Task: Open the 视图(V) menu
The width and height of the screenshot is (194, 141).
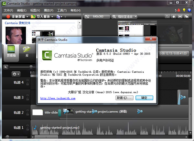Action: pos(35,10)
